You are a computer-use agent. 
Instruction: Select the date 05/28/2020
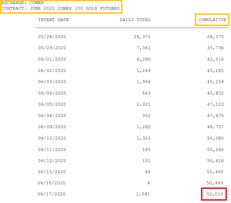tap(52, 37)
